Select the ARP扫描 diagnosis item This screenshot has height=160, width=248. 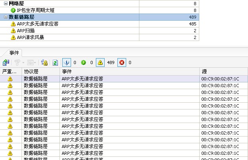coord(99,31)
